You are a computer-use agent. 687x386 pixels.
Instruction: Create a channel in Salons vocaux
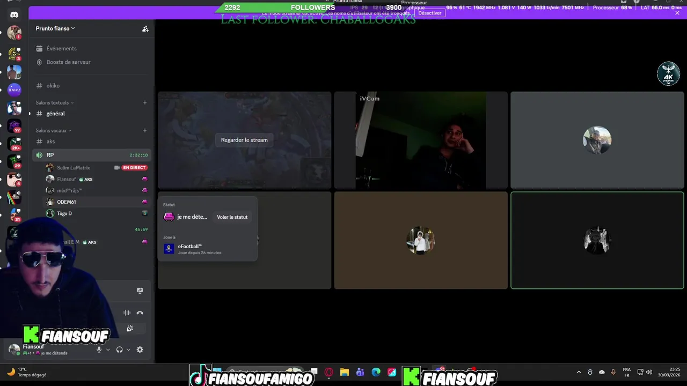tap(145, 130)
